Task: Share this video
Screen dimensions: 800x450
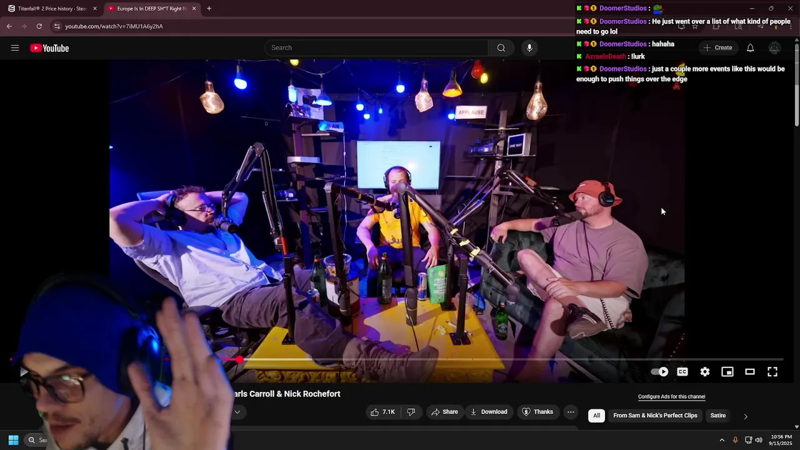Action: (444, 412)
